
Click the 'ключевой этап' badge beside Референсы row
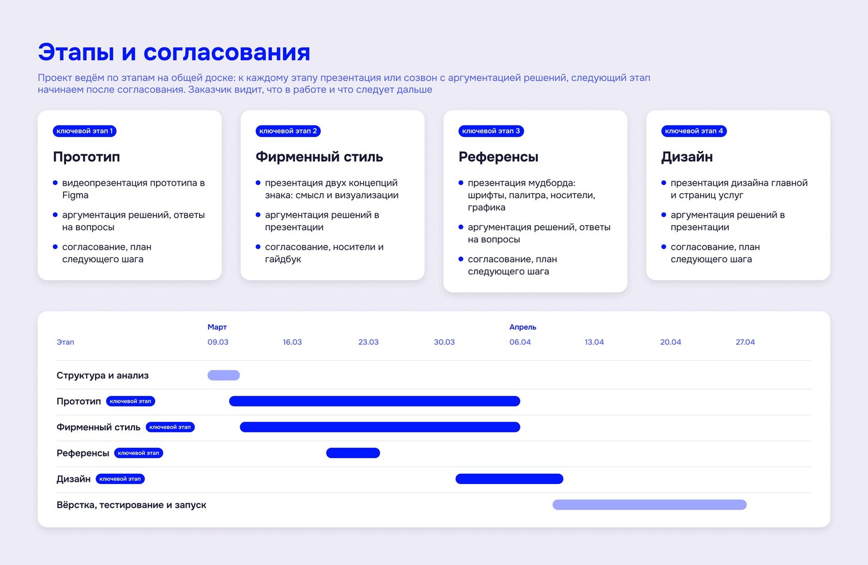point(138,453)
